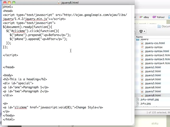Place cursor in the append code line

pos(38,39)
